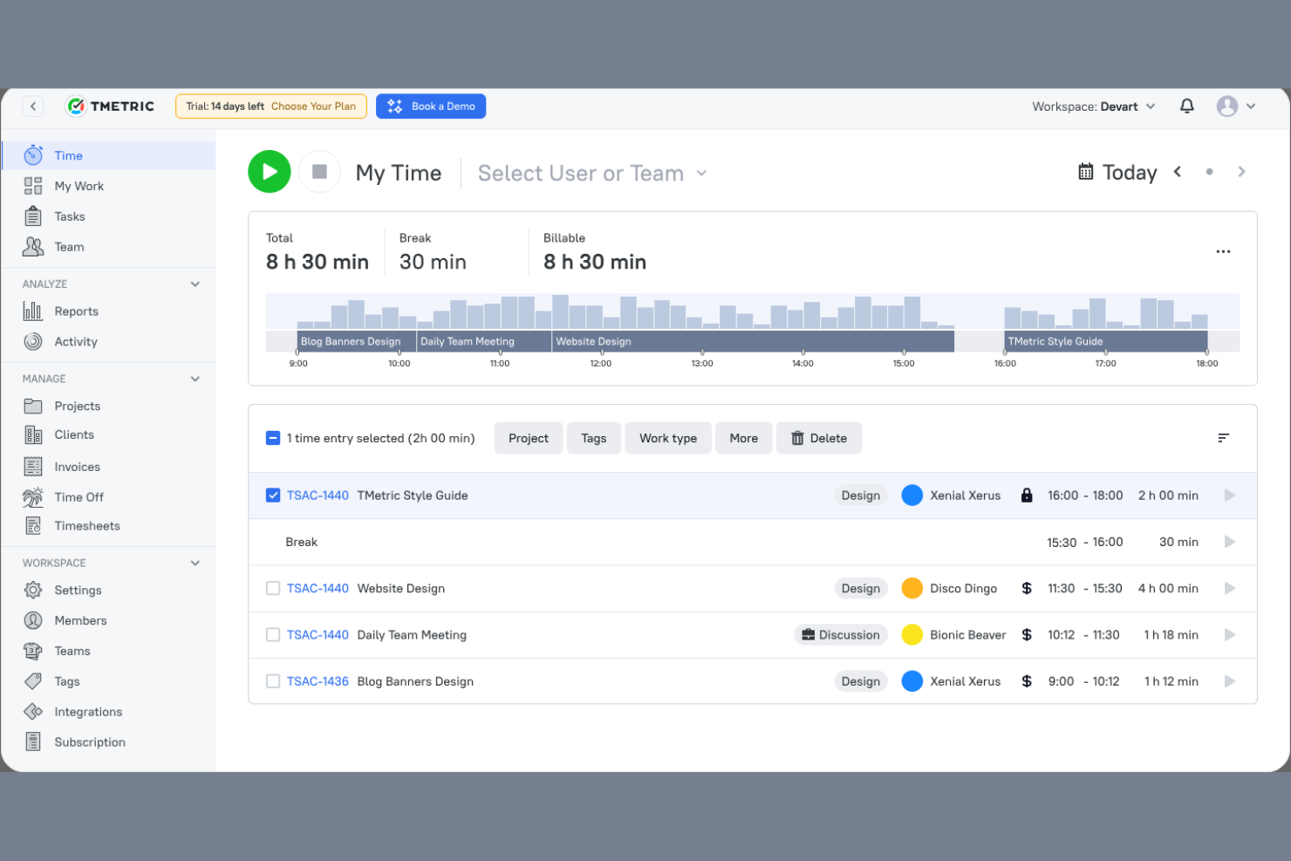Open the Time section in the sidebar
1291x861 pixels.
click(x=67, y=154)
